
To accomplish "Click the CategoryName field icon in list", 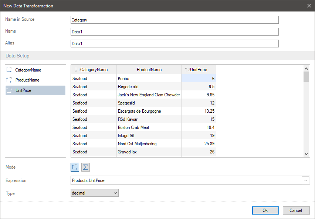I will 10,70.
